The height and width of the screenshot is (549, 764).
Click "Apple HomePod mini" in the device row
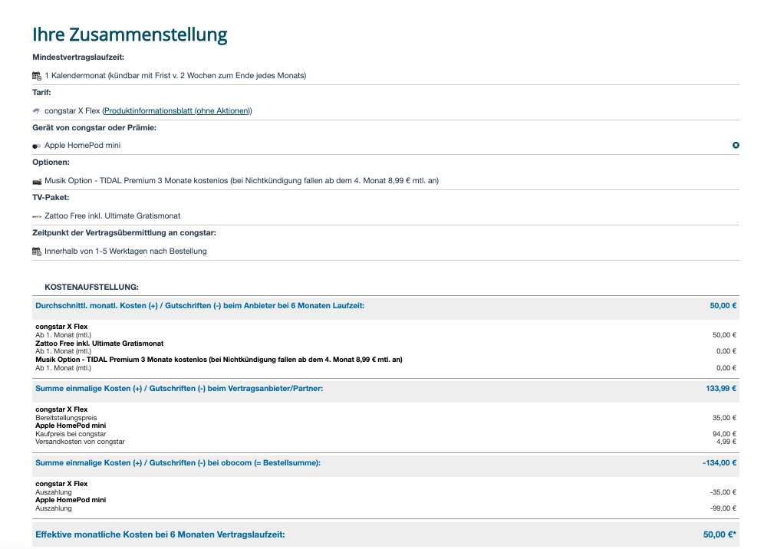point(82,145)
